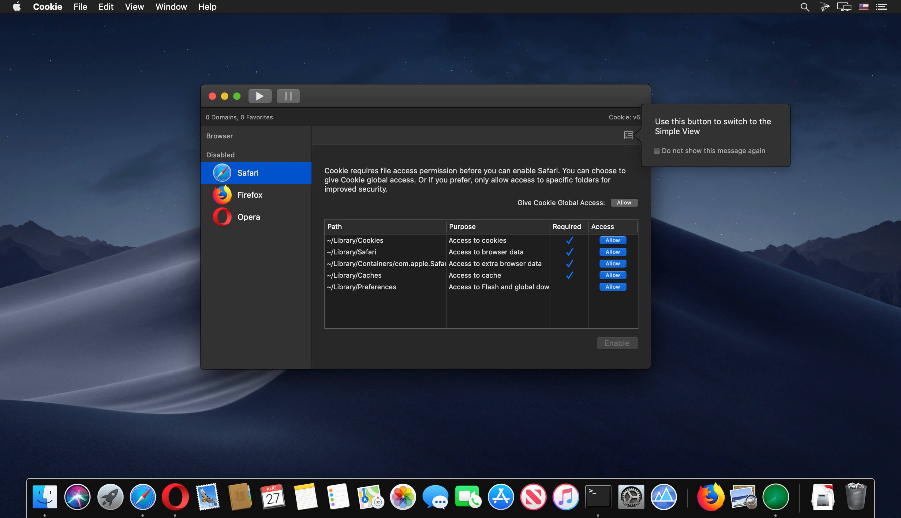The image size is (901, 518).
Task: Allow global access for Cookie
Action: [624, 203]
